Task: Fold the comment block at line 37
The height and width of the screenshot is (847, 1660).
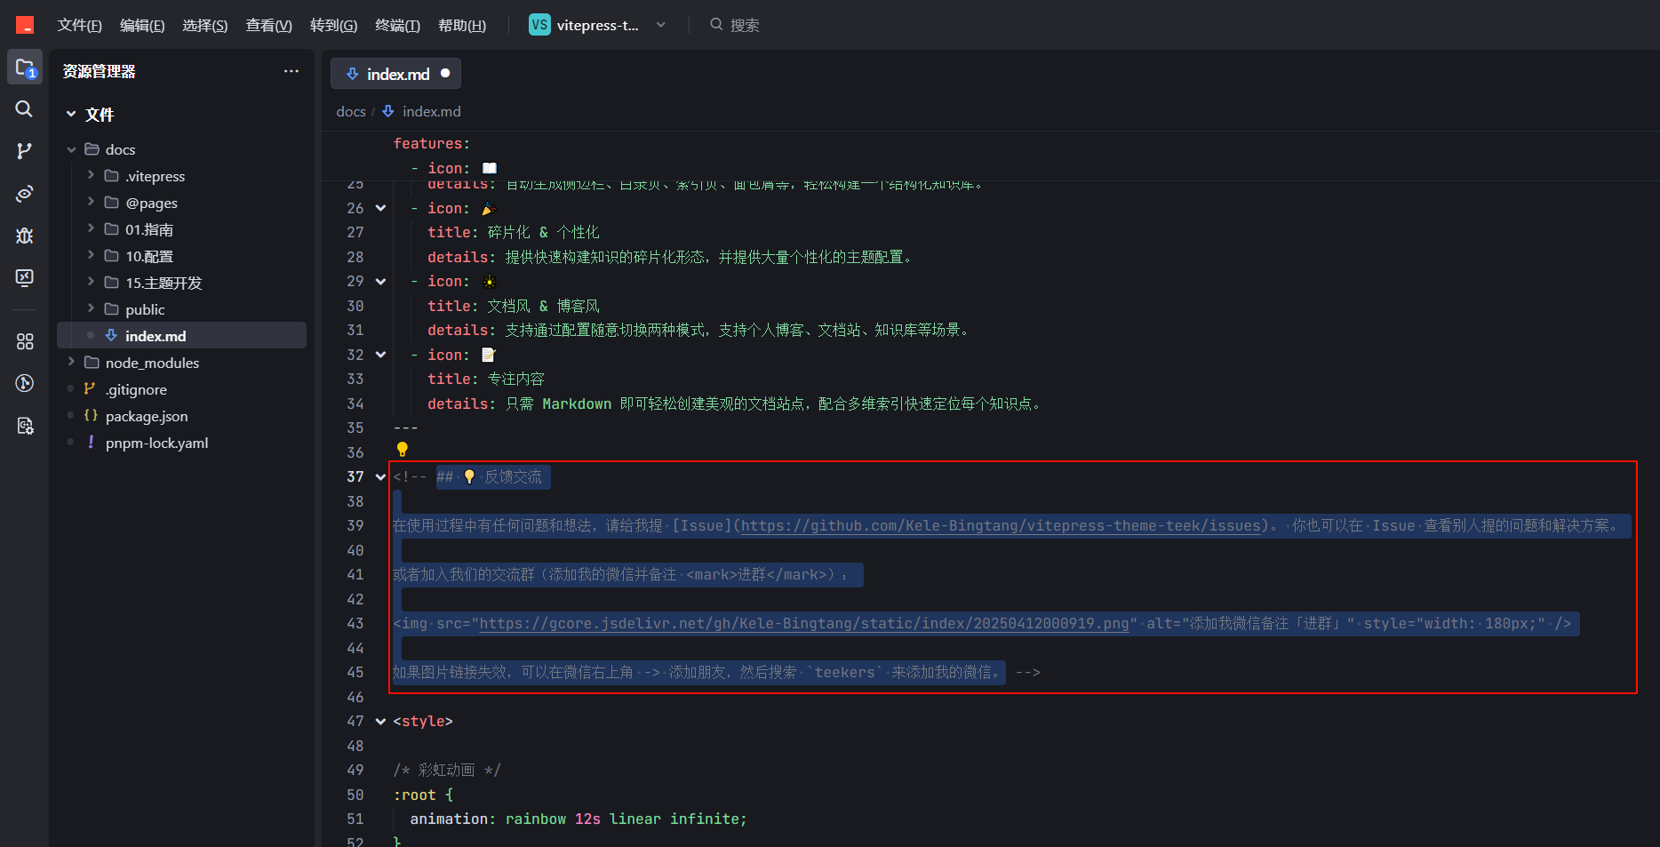Action: click(380, 476)
